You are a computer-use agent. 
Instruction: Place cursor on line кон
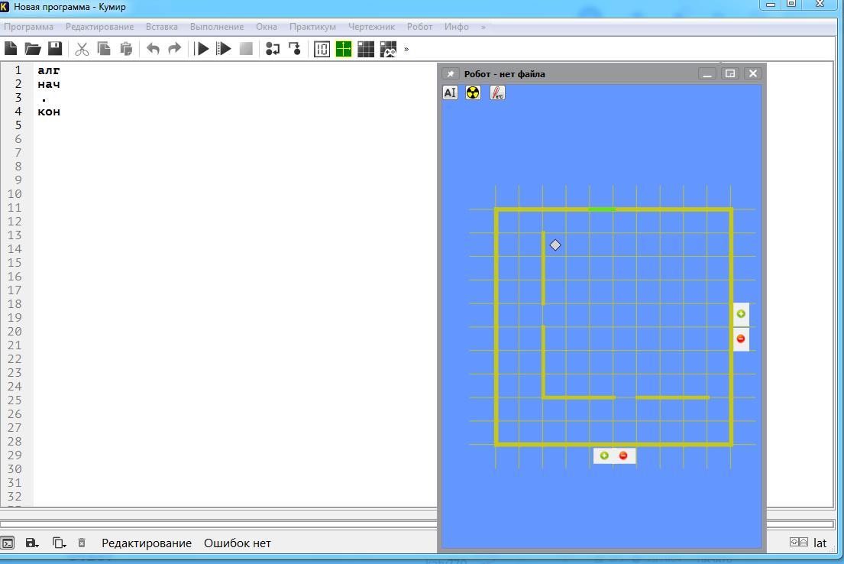tap(48, 112)
